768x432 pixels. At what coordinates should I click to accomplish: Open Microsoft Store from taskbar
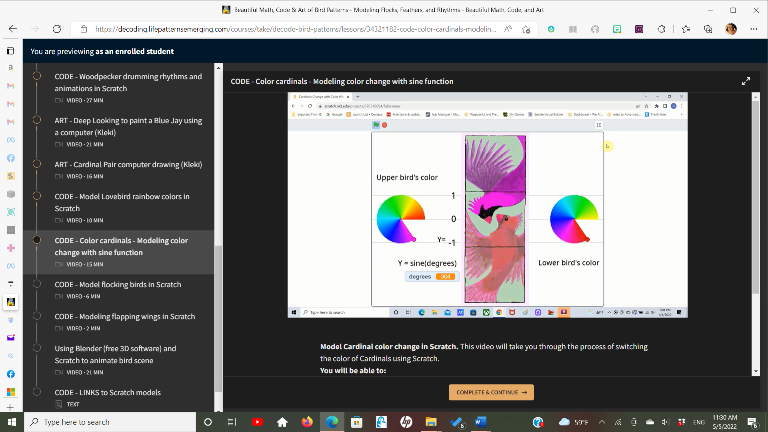point(356,422)
